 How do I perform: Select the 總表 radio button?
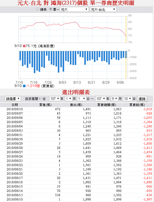click(38, 9)
